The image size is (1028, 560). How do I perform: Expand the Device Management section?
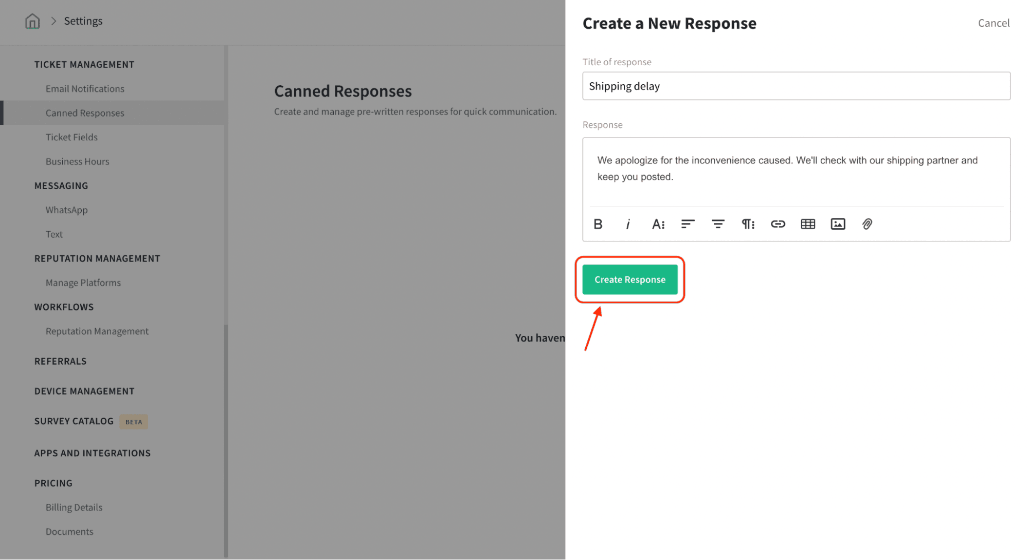(84, 391)
